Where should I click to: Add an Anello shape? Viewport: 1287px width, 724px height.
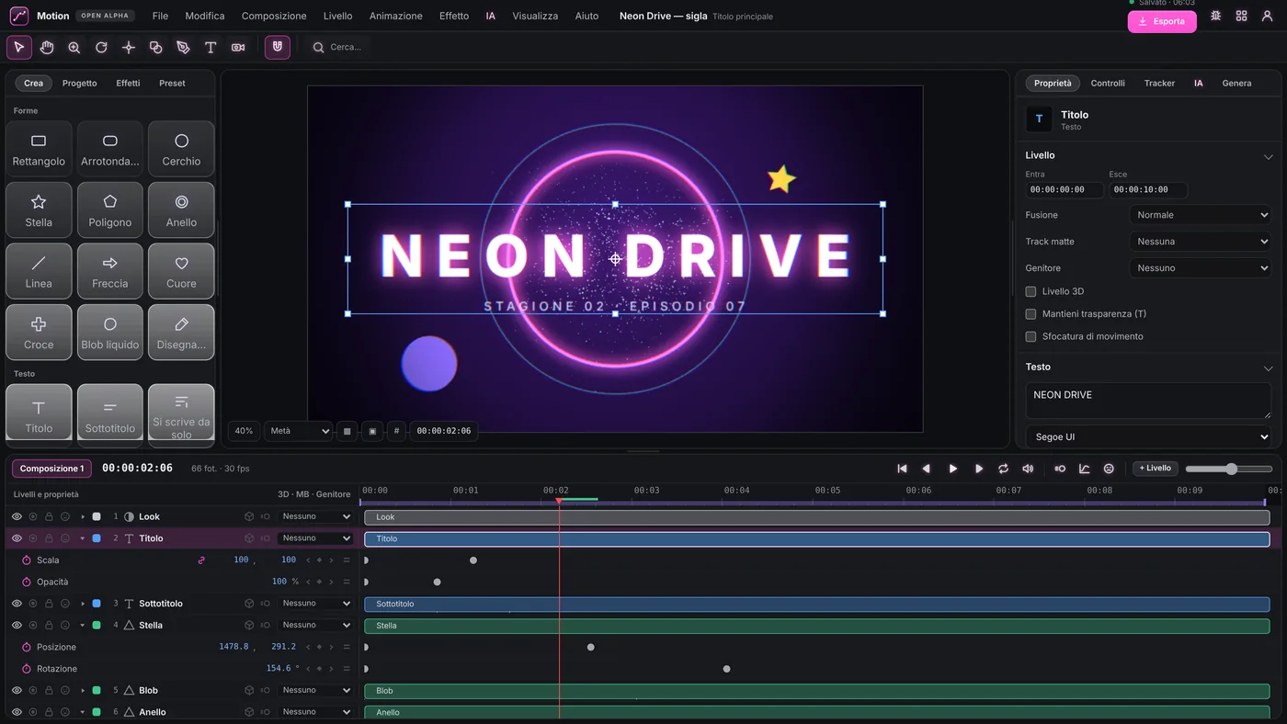point(181,210)
